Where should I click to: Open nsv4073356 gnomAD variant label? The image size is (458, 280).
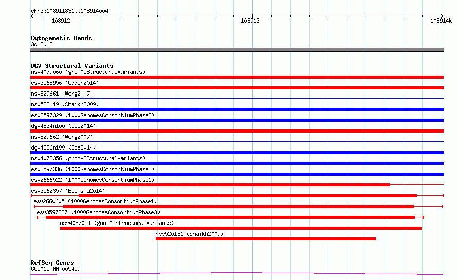tap(88, 158)
